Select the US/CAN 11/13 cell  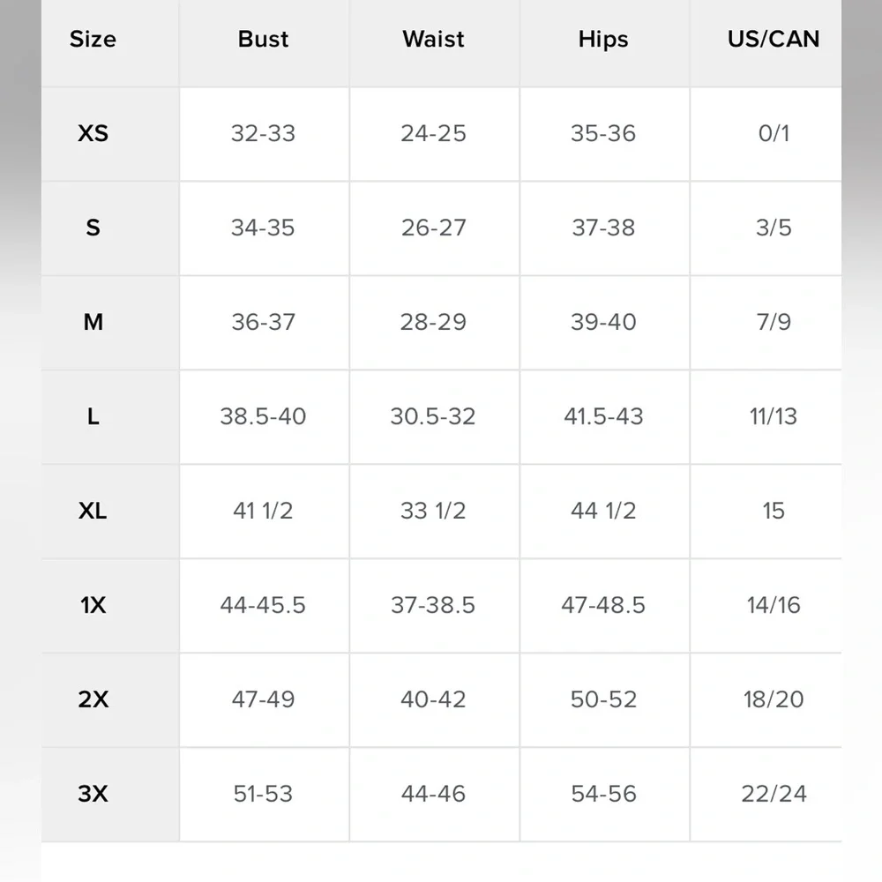click(x=773, y=417)
